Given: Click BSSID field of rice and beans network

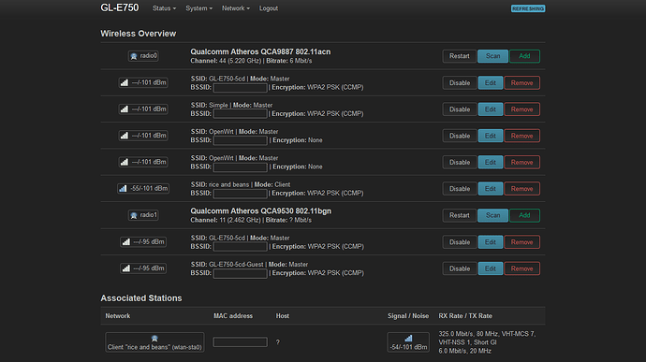Looking at the screenshot, I should tap(241, 194).
